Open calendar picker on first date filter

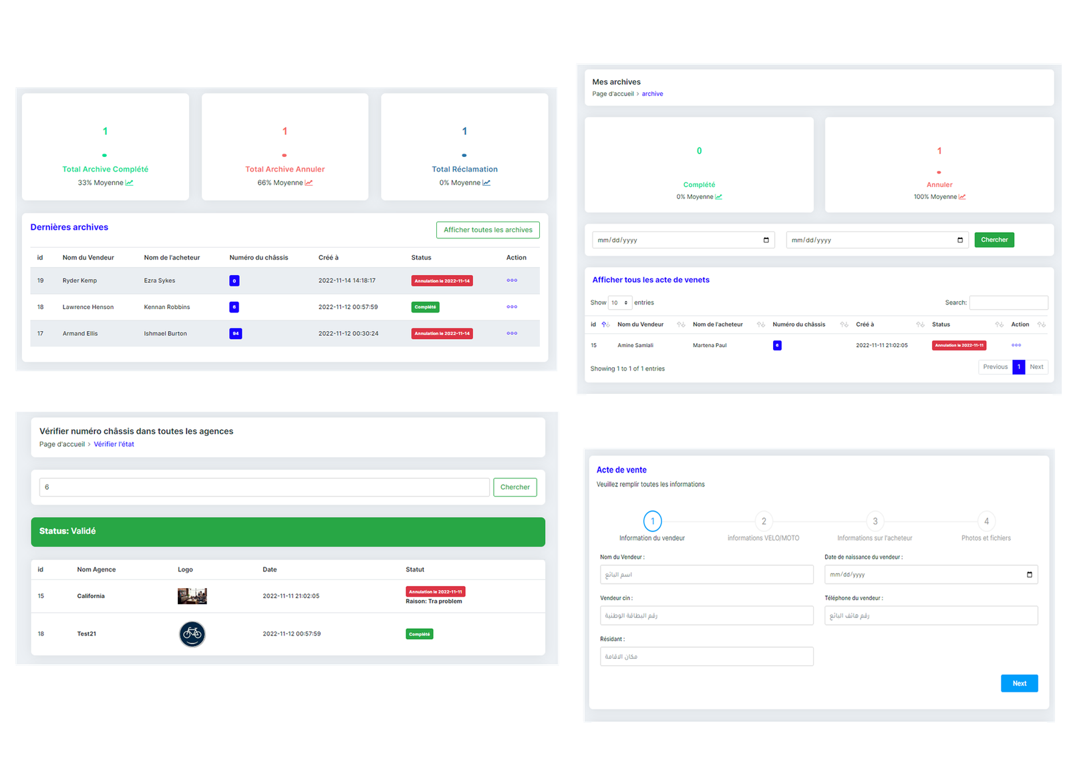pyautogui.click(x=766, y=240)
